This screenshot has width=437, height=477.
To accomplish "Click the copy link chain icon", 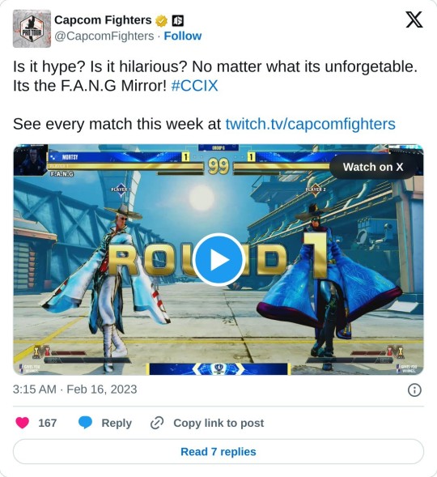I will pyautogui.click(x=157, y=423).
